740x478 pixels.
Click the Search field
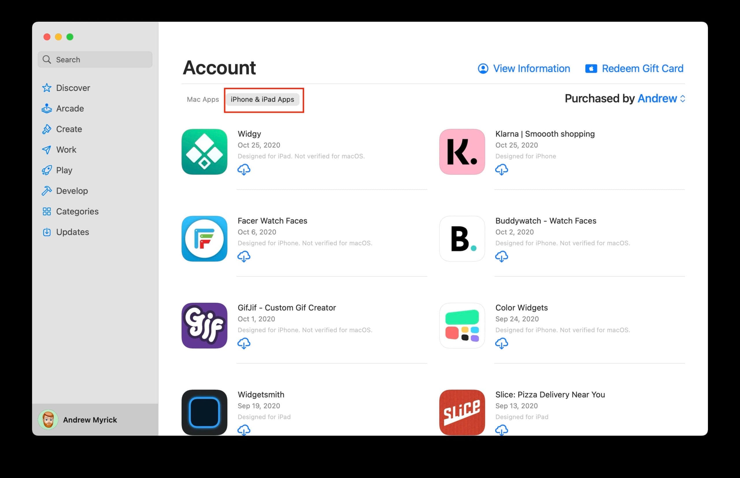[95, 59]
